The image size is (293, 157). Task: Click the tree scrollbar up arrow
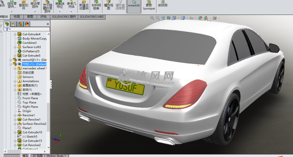[48, 34]
